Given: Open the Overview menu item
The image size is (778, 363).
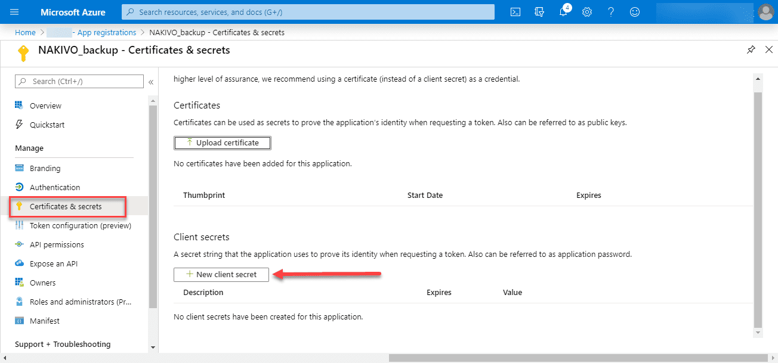Looking at the screenshot, I should pos(45,106).
